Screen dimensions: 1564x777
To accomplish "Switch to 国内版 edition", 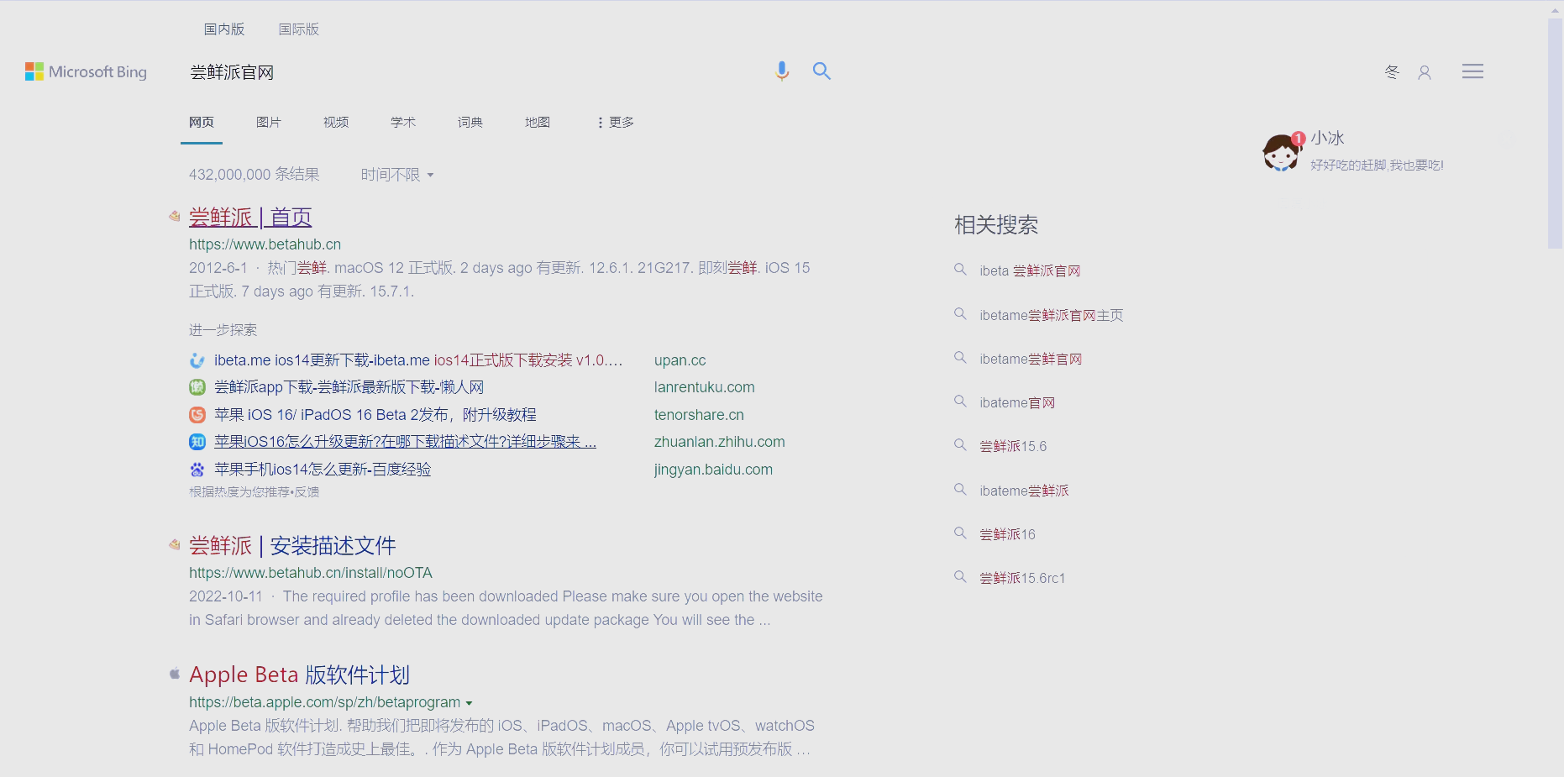I will click(224, 29).
